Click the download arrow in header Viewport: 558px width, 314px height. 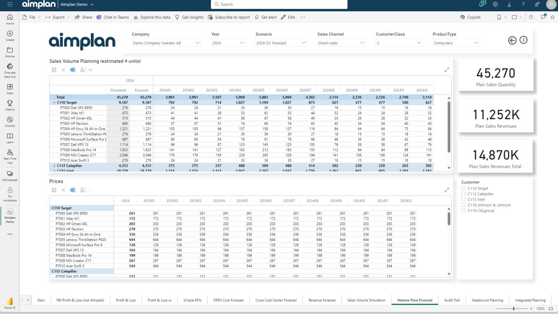pyautogui.click(x=509, y=4)
